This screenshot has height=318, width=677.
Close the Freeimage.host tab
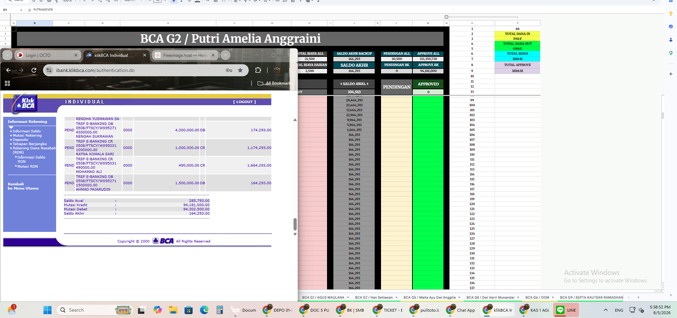[x=213, y=55]
